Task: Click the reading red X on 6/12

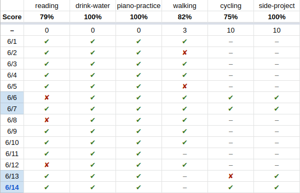Action: (47, 165)
